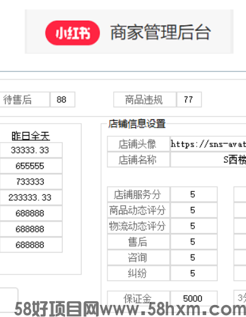Image resolution: width=246 pixels, height=317 pixels.
Task: Select the 33333.33 value field
Action: [x=31, y=150]
